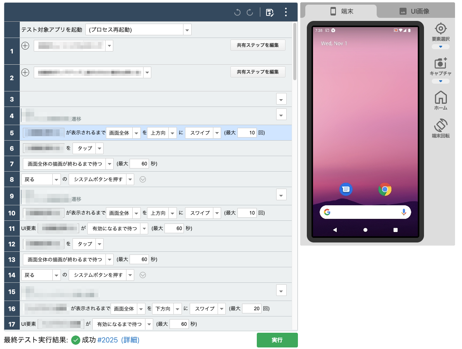The height and width of the screenshot is (349, 462).
Task: Click the undo arrow icon
Action: pos(237,12)
